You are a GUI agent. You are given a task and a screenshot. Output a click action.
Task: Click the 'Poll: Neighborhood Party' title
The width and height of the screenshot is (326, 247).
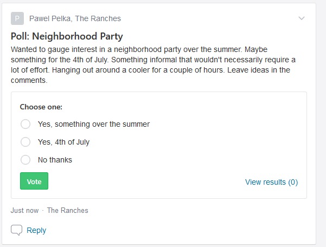[x=67, y=36]
